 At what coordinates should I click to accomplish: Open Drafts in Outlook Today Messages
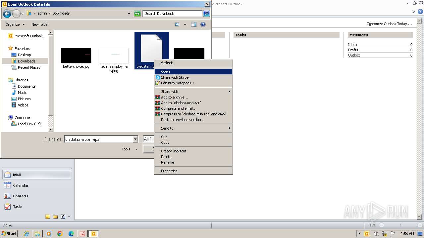pos(353,50)
